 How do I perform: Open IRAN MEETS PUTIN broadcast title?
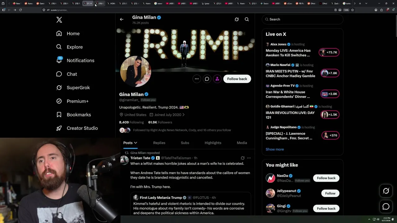point(290,73)
